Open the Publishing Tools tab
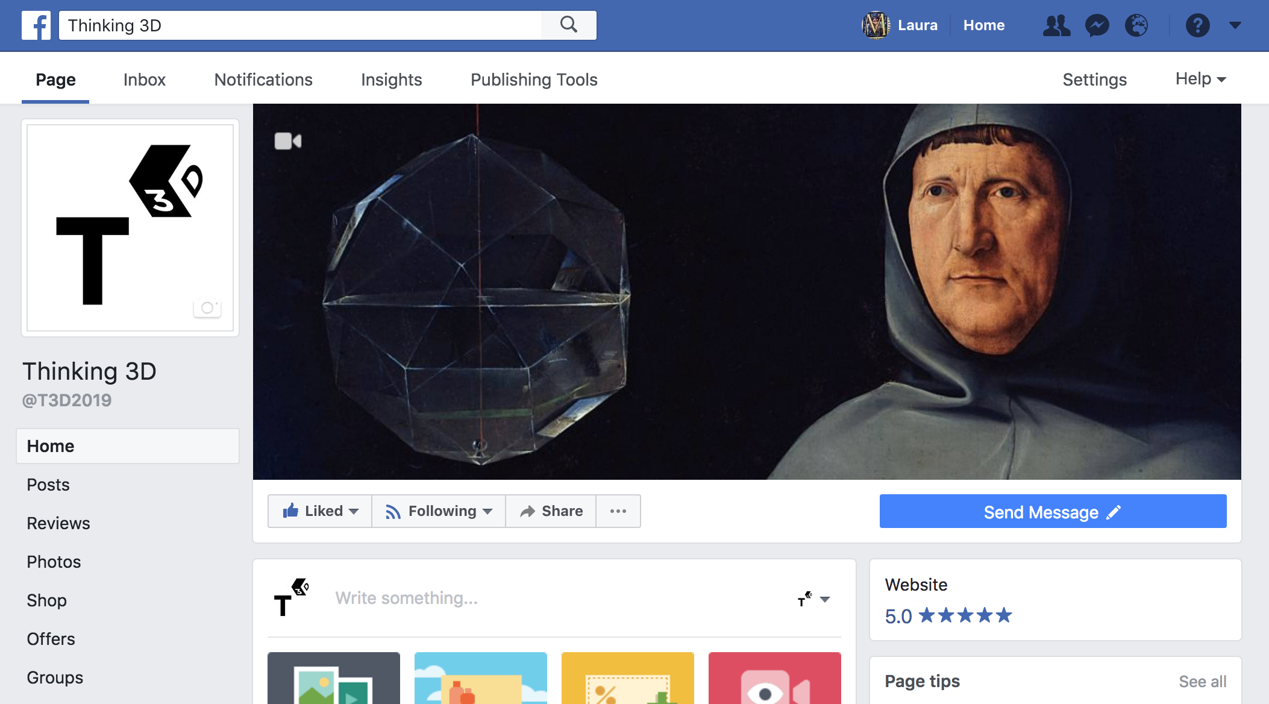Viewport: 1269px width, 704px height. 534,80
